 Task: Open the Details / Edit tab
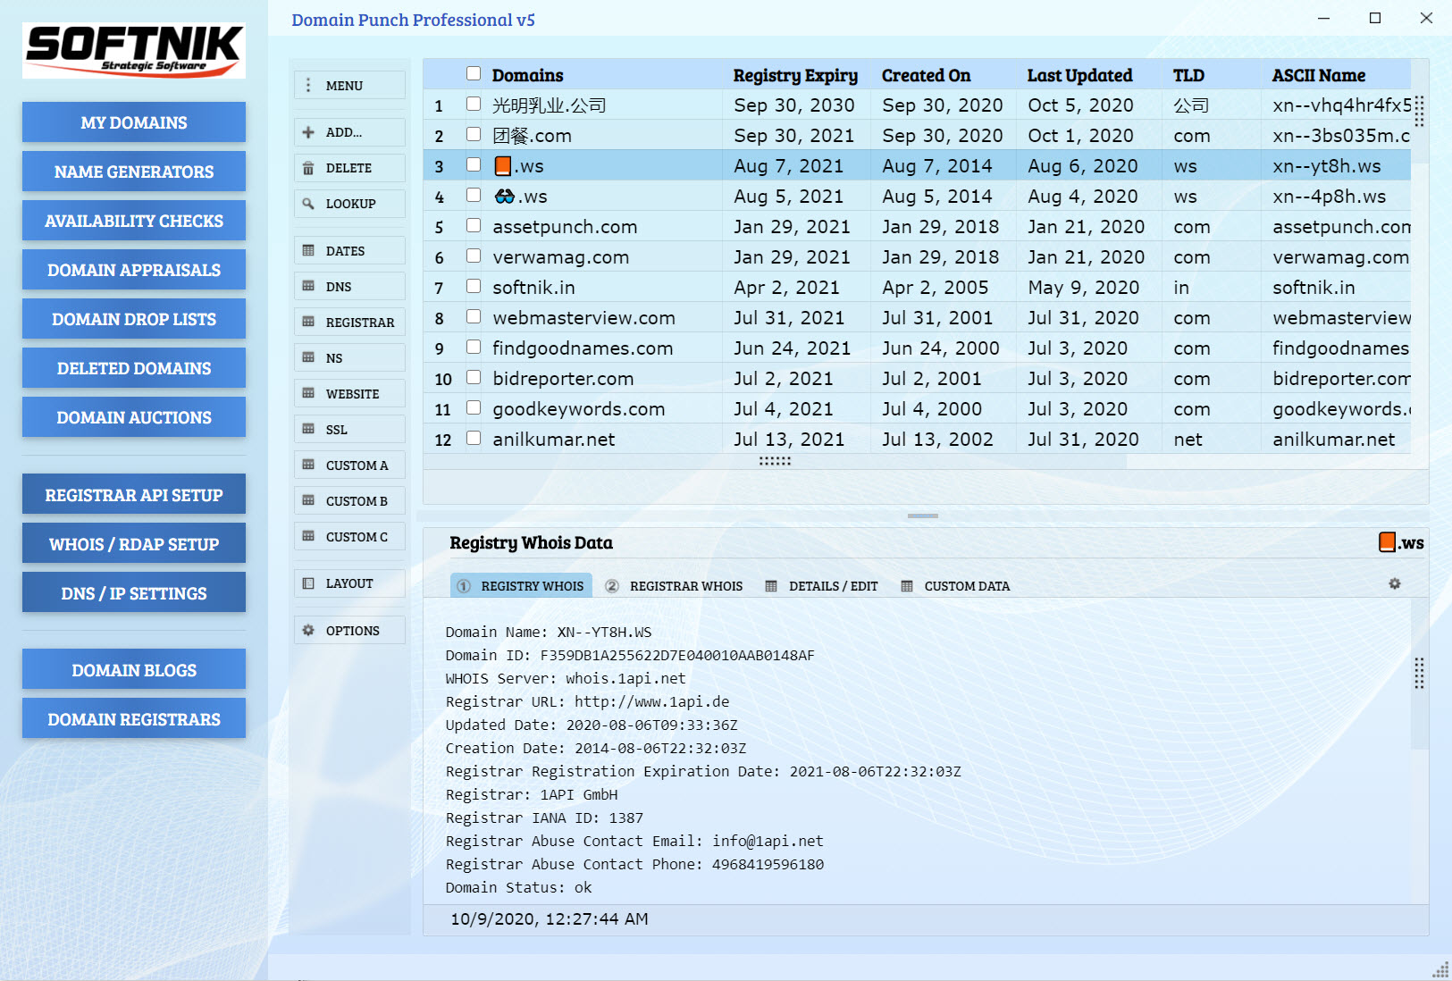coord(822,586)
